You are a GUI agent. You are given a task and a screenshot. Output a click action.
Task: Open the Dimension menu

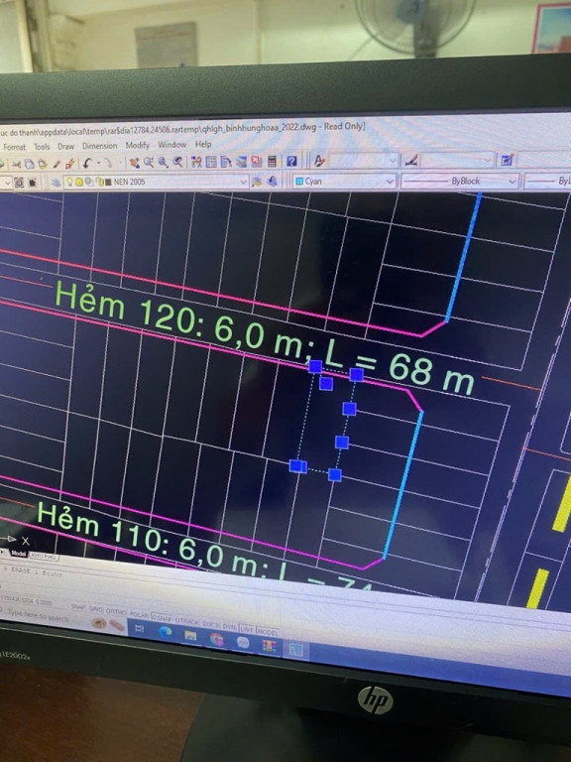[99, 146]
